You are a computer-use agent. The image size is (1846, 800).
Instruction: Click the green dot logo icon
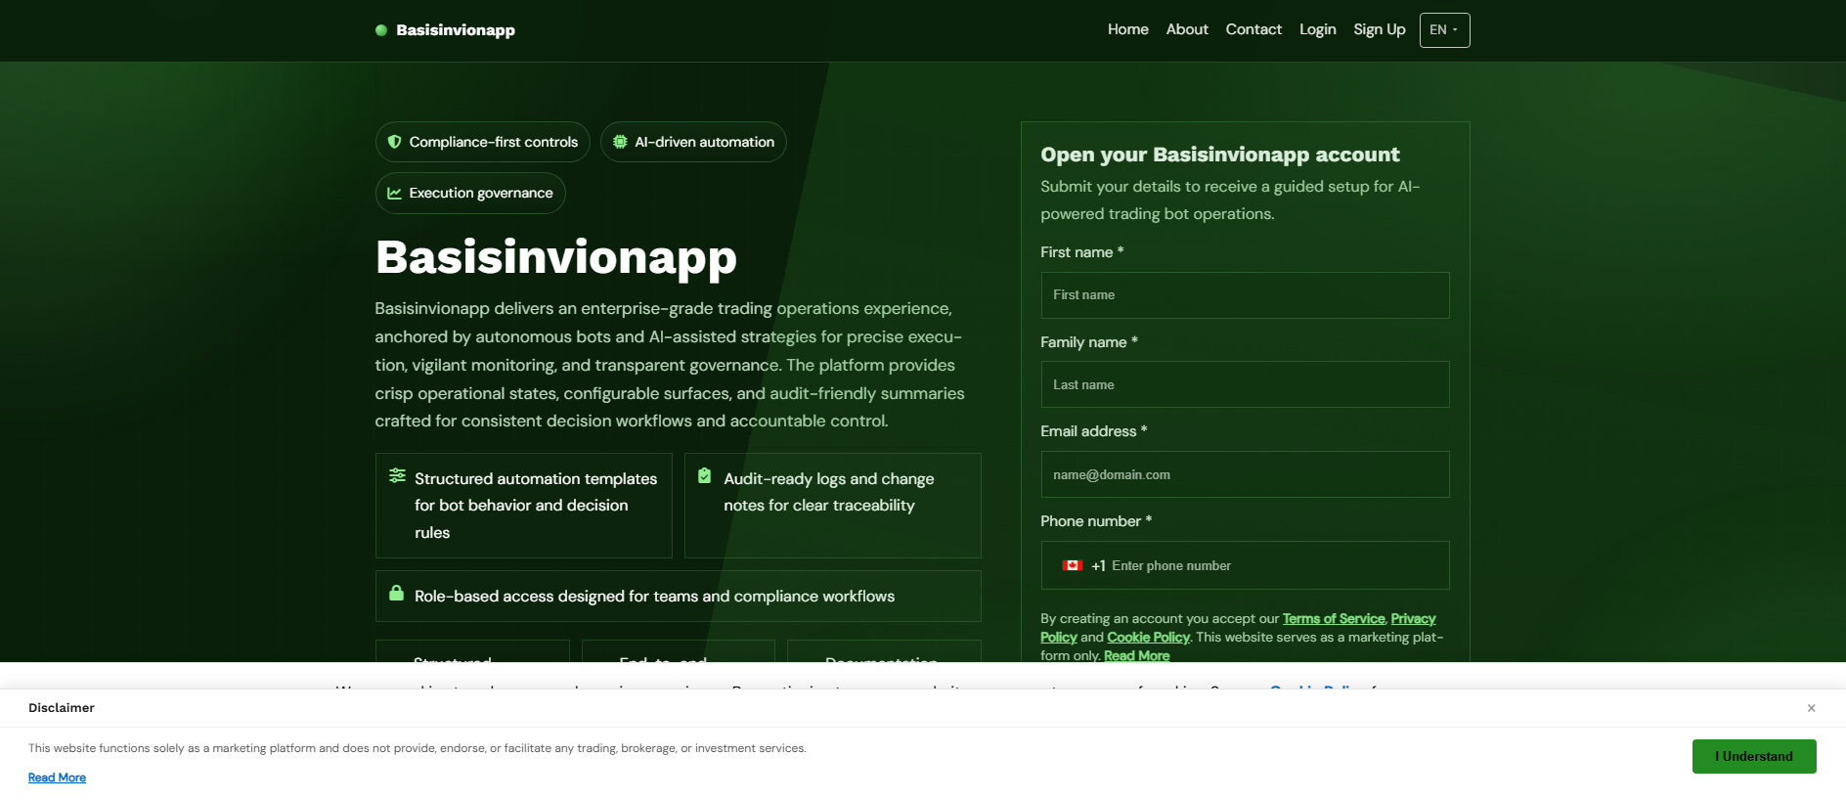coord(381,30)
